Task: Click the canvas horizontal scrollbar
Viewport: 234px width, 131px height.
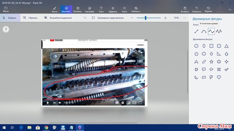Action: point(93,123)
